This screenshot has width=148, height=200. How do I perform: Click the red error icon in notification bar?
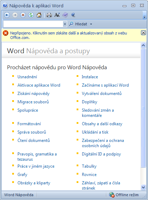tap(6, 33)
